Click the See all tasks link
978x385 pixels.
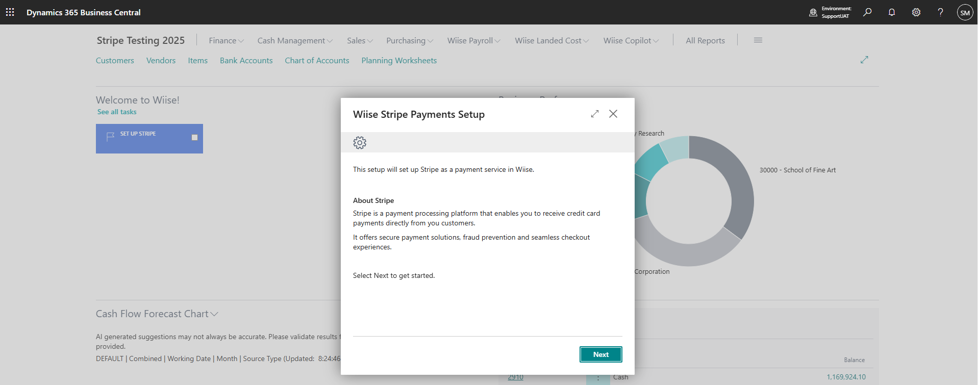pyautogui.click(x=117, y=112)
